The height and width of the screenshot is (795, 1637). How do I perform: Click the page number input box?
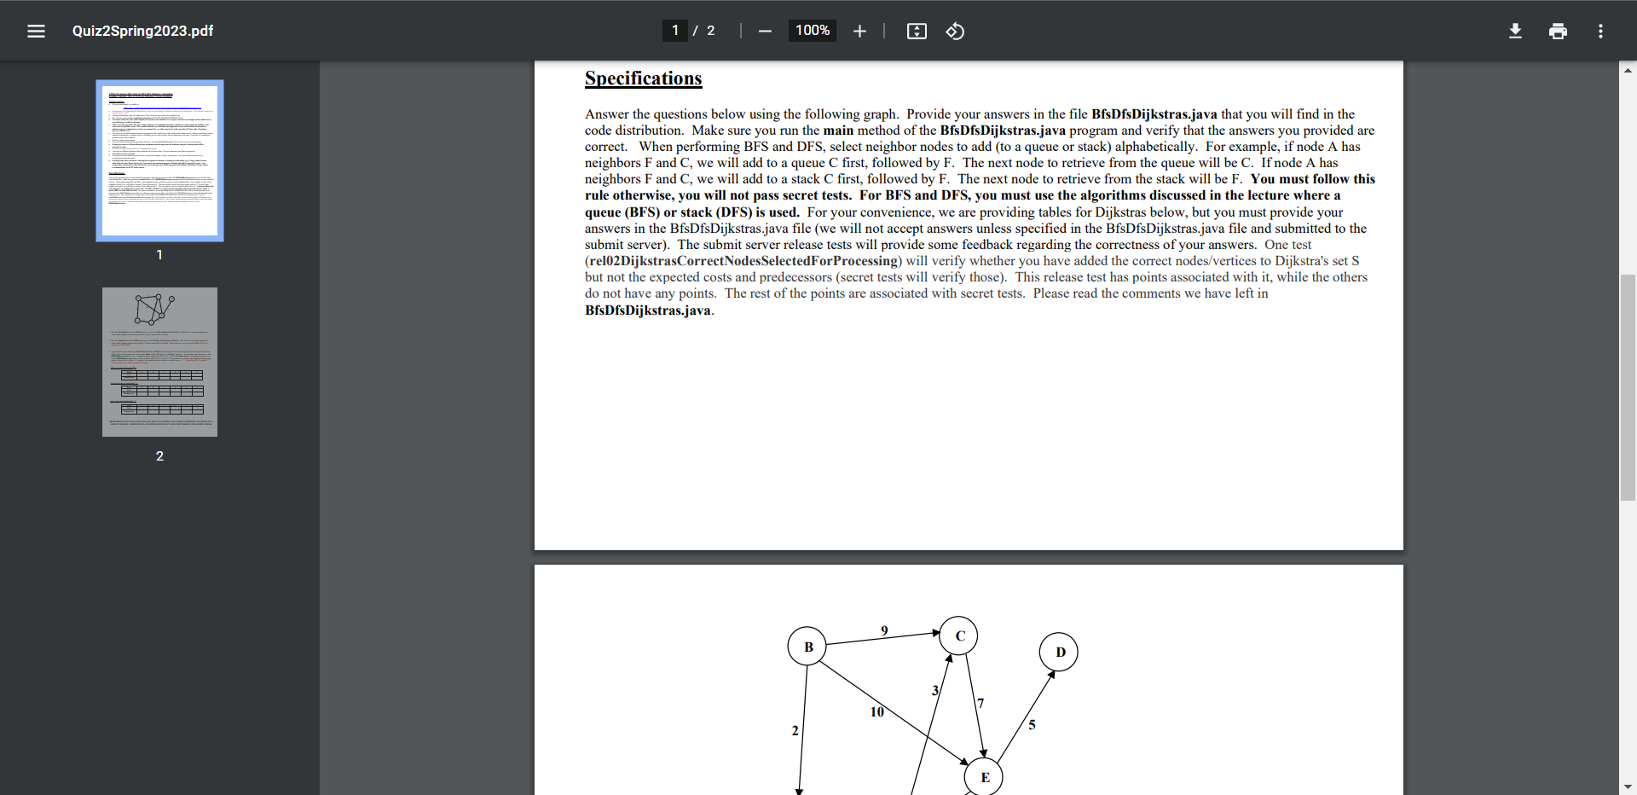click(674, 31)
